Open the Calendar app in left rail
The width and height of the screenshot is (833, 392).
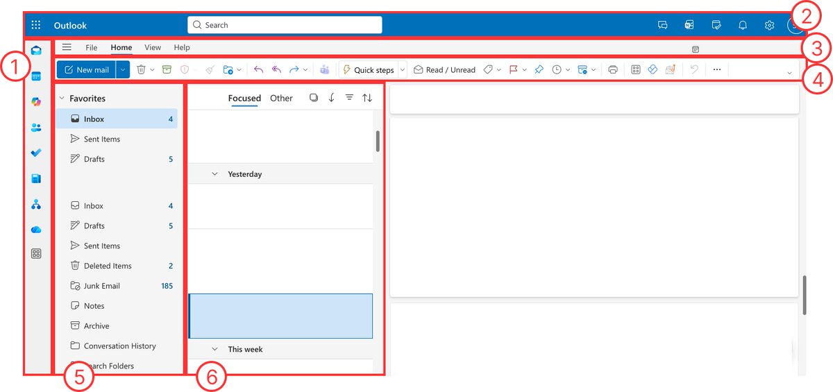point(36,76)
